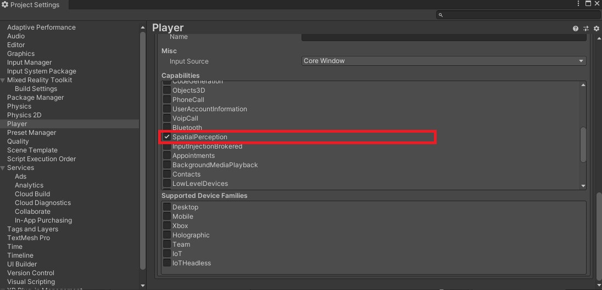Enable the PhoneCall capability

pos(167,99)
